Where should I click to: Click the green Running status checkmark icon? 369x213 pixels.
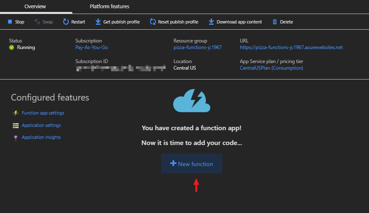(x=12, y=47)
